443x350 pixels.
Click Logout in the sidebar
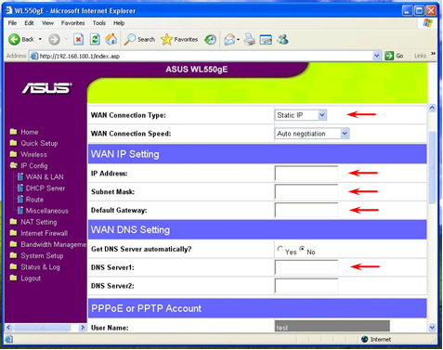[25, 279]
